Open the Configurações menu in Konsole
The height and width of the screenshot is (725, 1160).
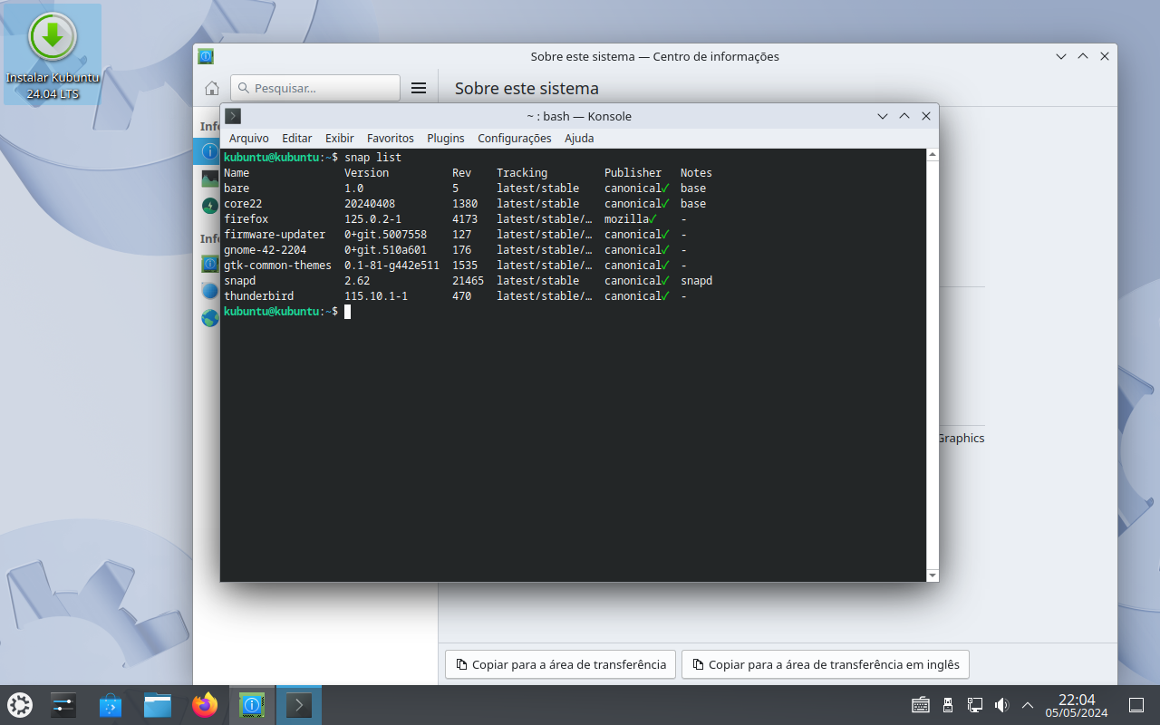tap(514, 138)
